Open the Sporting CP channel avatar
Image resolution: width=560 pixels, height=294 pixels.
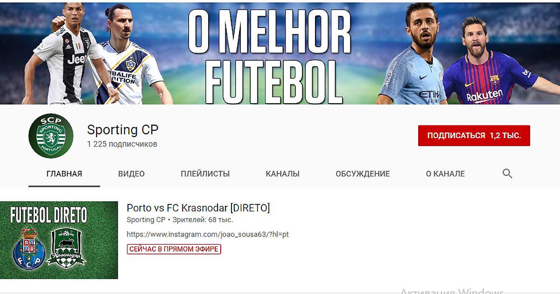[x=51, y=136]
